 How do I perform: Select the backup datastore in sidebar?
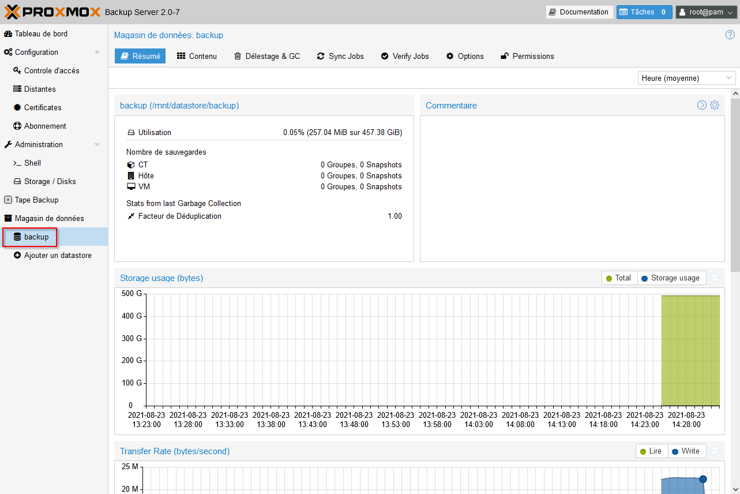tap(36, 237)
